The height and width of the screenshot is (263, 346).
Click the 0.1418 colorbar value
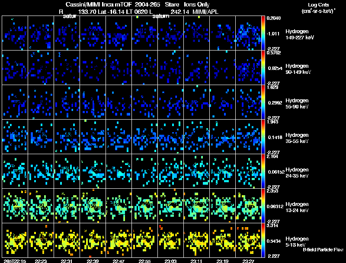tap(275, 137)
